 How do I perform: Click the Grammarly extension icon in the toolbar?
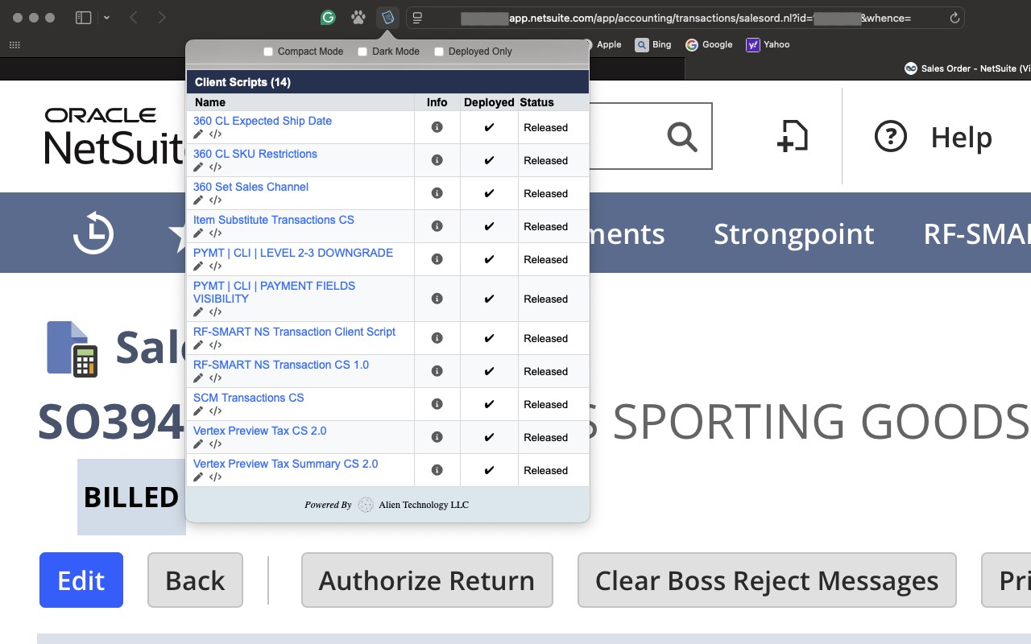[x=328, y=17]
